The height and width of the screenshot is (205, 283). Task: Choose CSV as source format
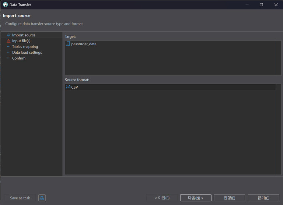click(170, 87)
